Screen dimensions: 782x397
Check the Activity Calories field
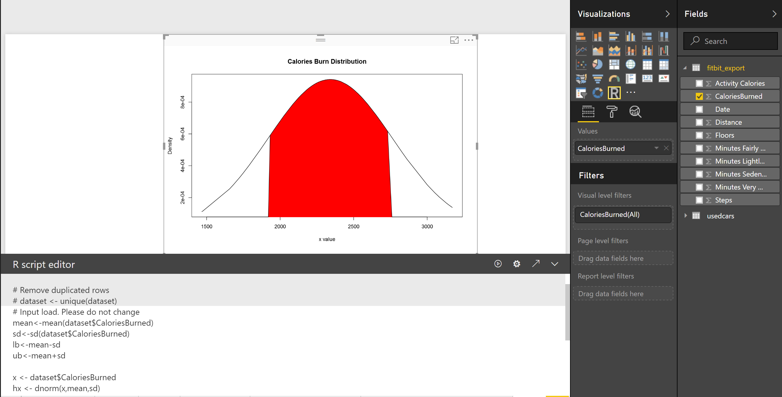tap(699, 83)
